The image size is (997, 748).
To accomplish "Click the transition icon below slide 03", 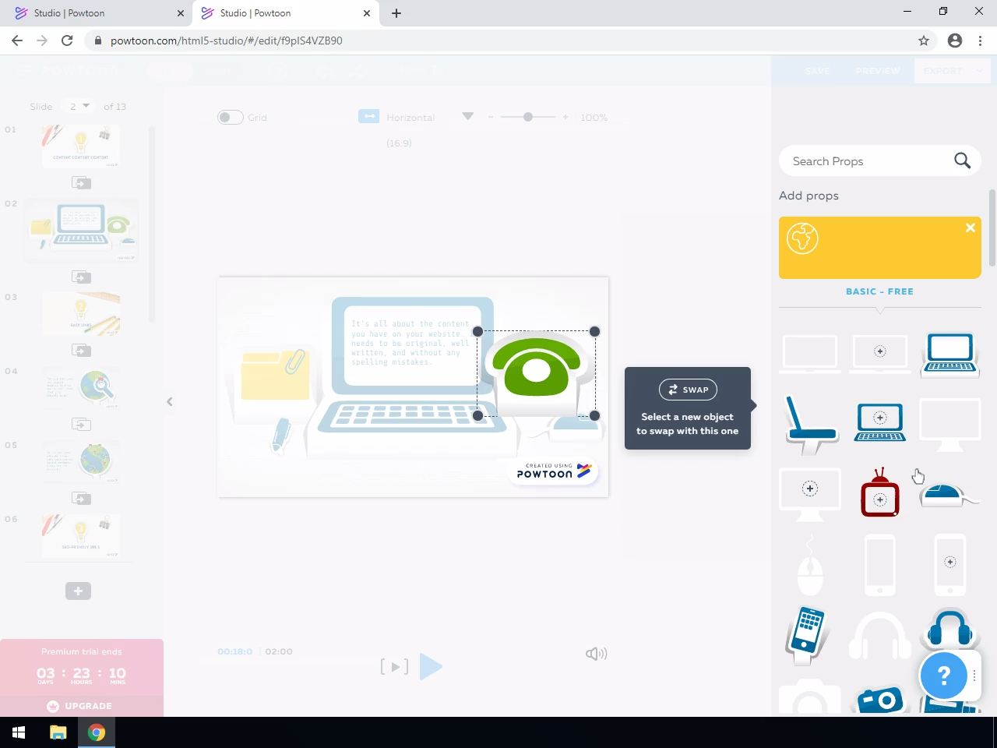I will (x=81, y=350).
